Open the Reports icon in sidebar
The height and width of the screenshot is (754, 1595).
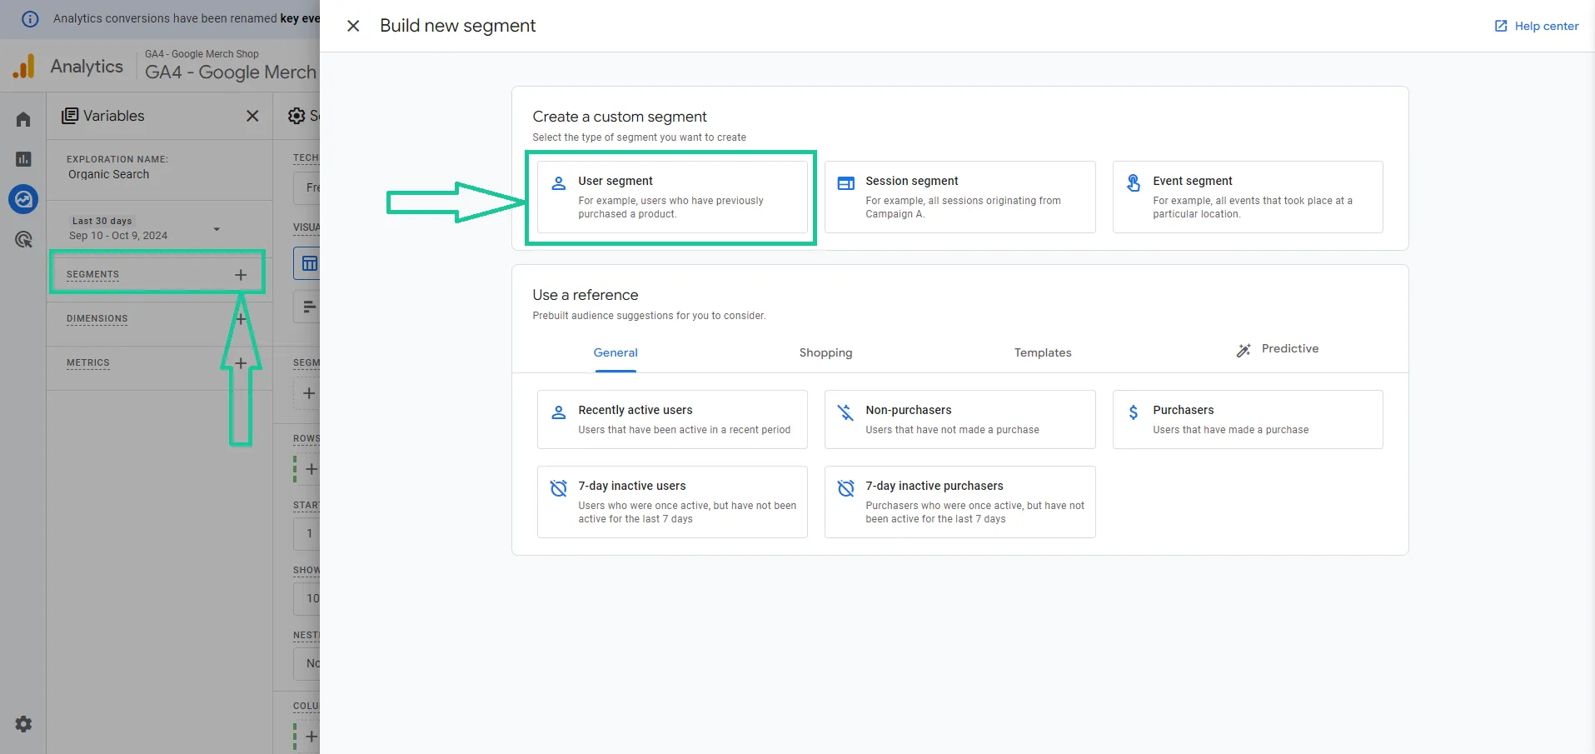click(23, 159)
